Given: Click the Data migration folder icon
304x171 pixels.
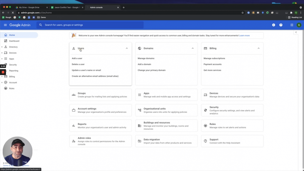Looking at the screenshot, I should click(x=139, y=141).
